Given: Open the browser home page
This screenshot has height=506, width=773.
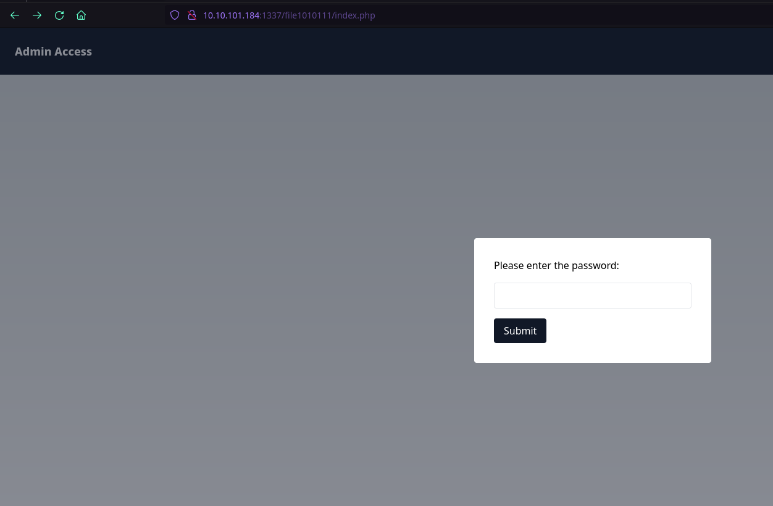Looking at the screenshot, I should 81,15.
